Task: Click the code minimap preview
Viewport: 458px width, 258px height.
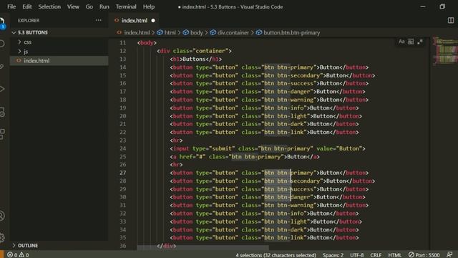Action: (x=445, y=50)
